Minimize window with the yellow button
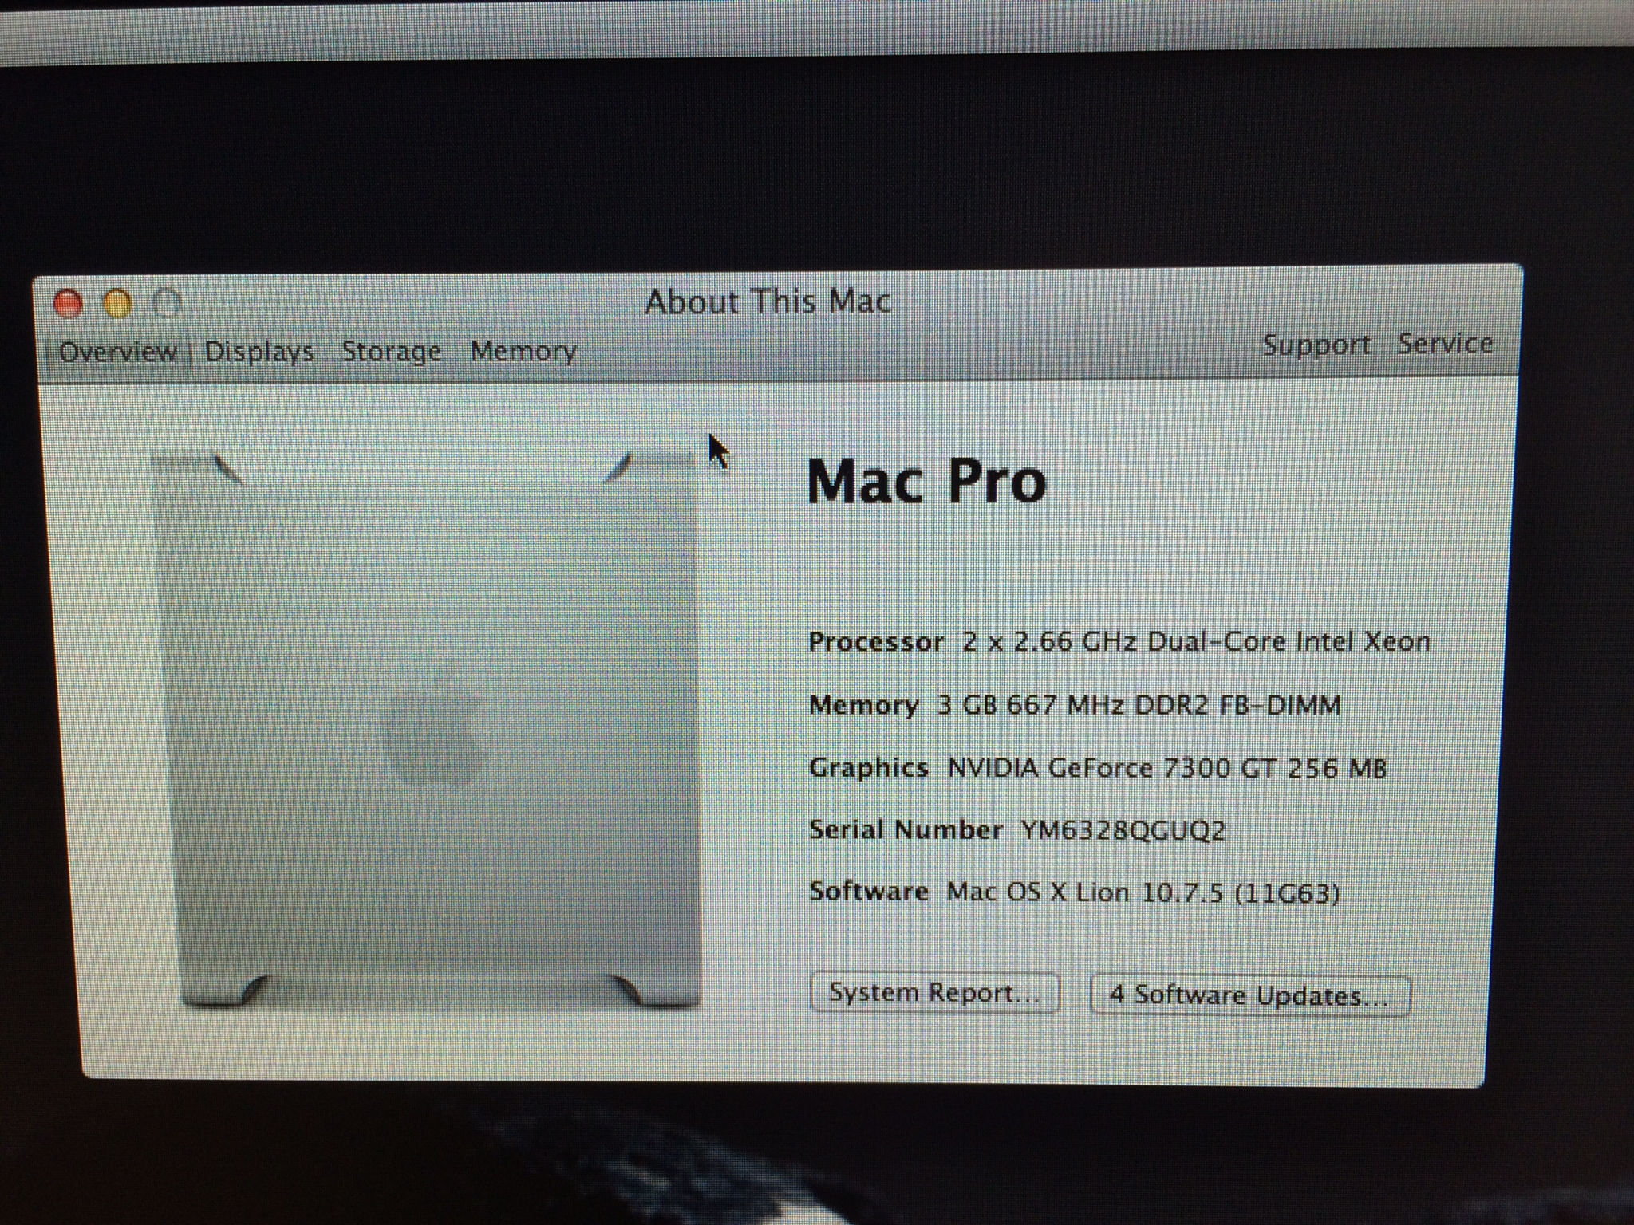Image resolution: width=1634 pixels, height=1225 pixels. point(118,304)
